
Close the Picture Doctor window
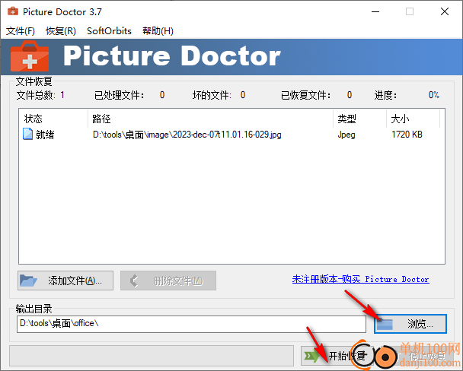click(x=445, y=12)
